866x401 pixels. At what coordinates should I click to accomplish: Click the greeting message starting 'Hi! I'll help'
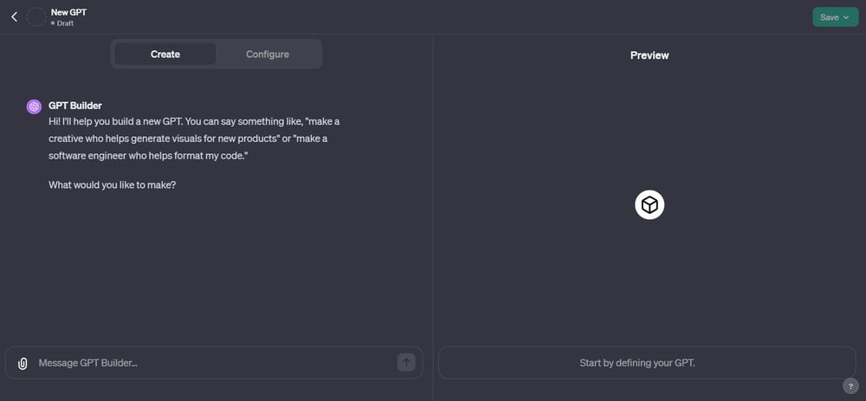(x=194, y=139)
